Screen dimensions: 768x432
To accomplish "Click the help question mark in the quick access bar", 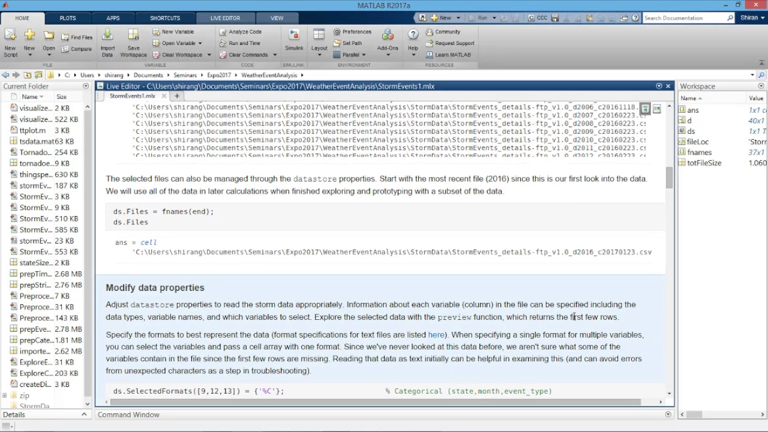I will (x=635, y=18).
